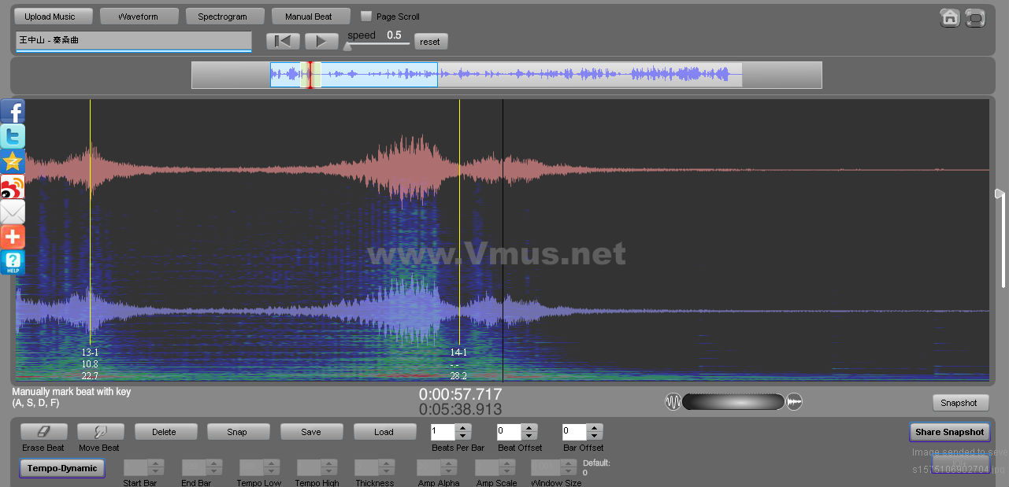The height and width of the screenshot is (487, 1009).
Task: Click the orange plus share icon
Action: (13, 237)
